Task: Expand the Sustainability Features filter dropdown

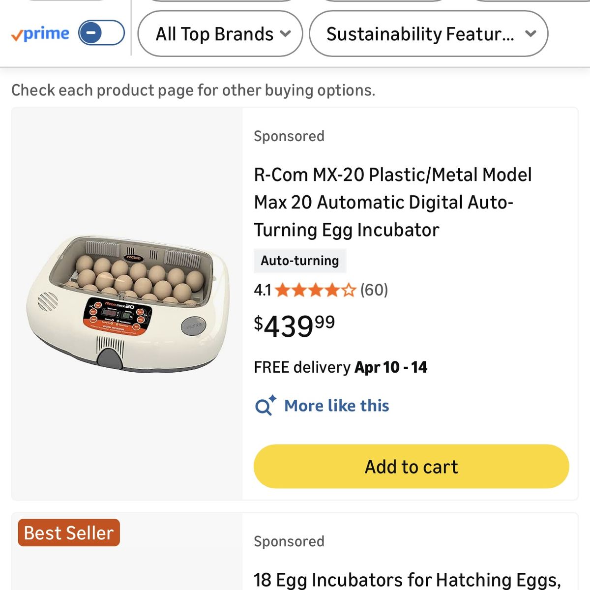Action: (428, 34)
